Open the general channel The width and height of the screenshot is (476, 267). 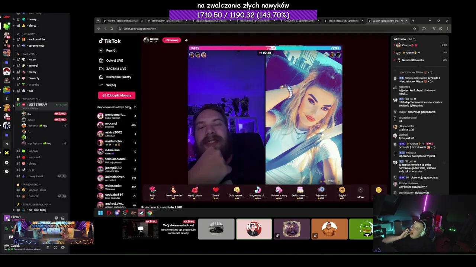pos(33,66)
